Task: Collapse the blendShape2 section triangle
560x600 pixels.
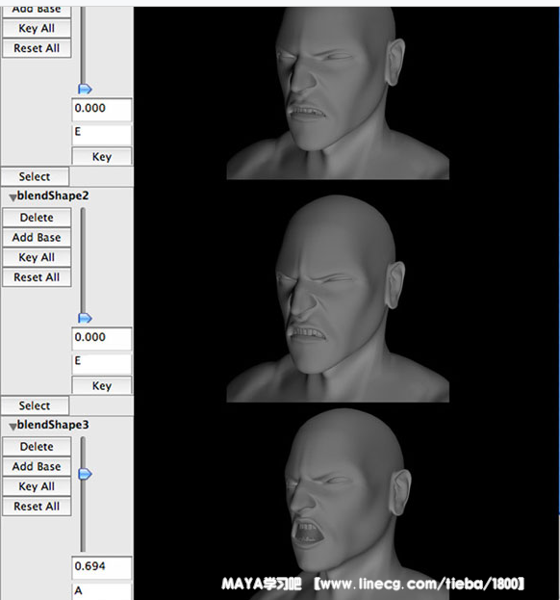Action: 13,197
